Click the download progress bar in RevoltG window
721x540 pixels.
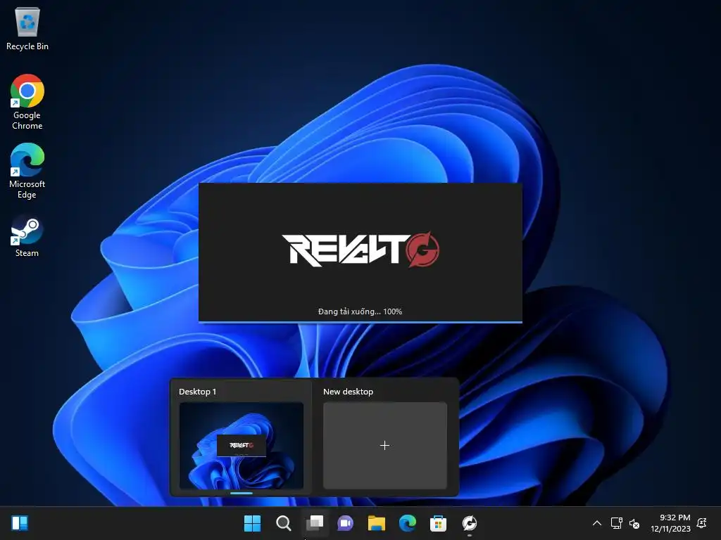(x=360, y=322)
